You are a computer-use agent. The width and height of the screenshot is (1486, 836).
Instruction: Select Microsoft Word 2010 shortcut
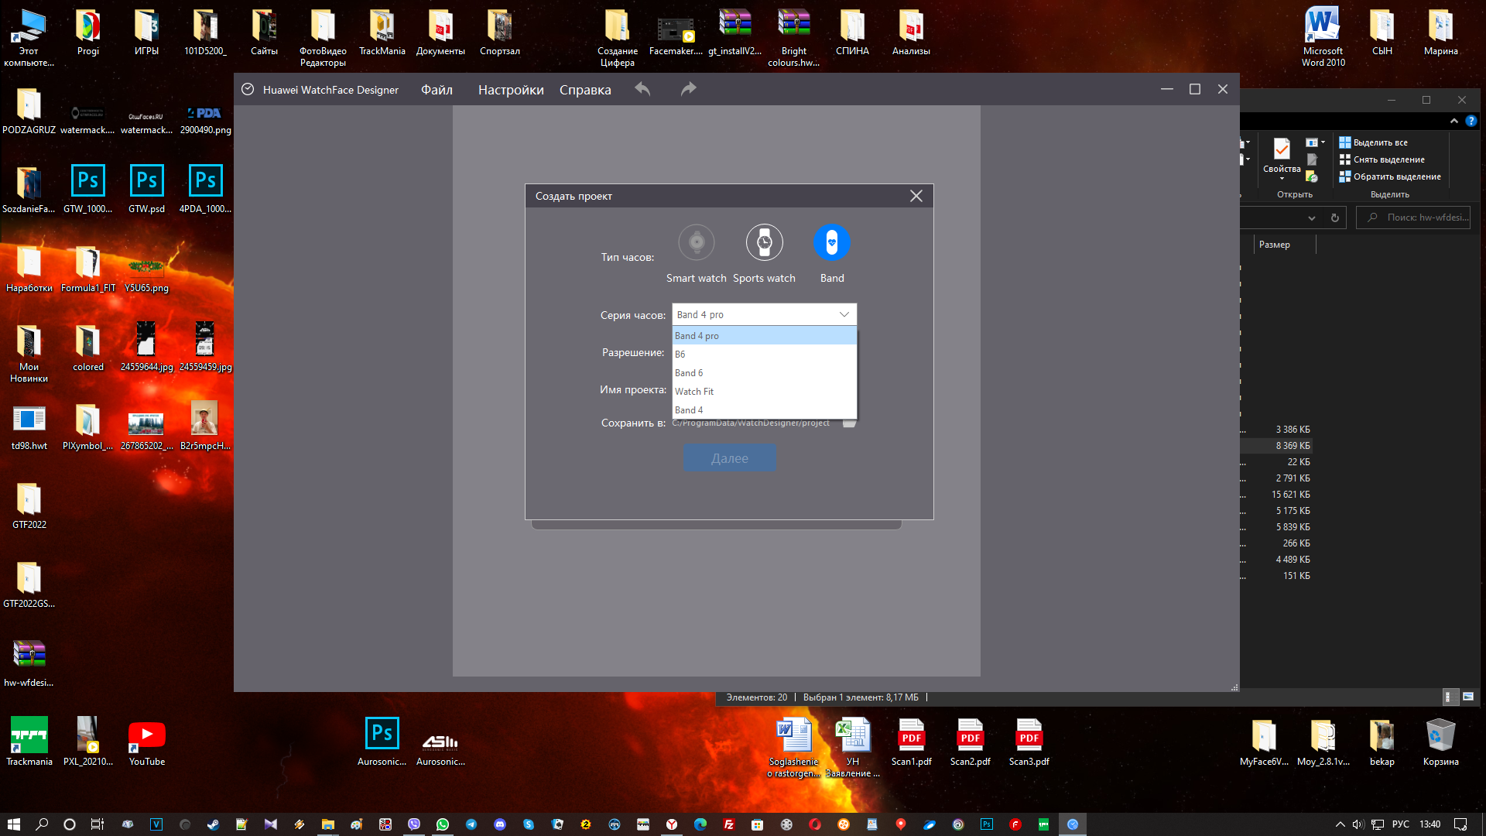pos(1323,37)
